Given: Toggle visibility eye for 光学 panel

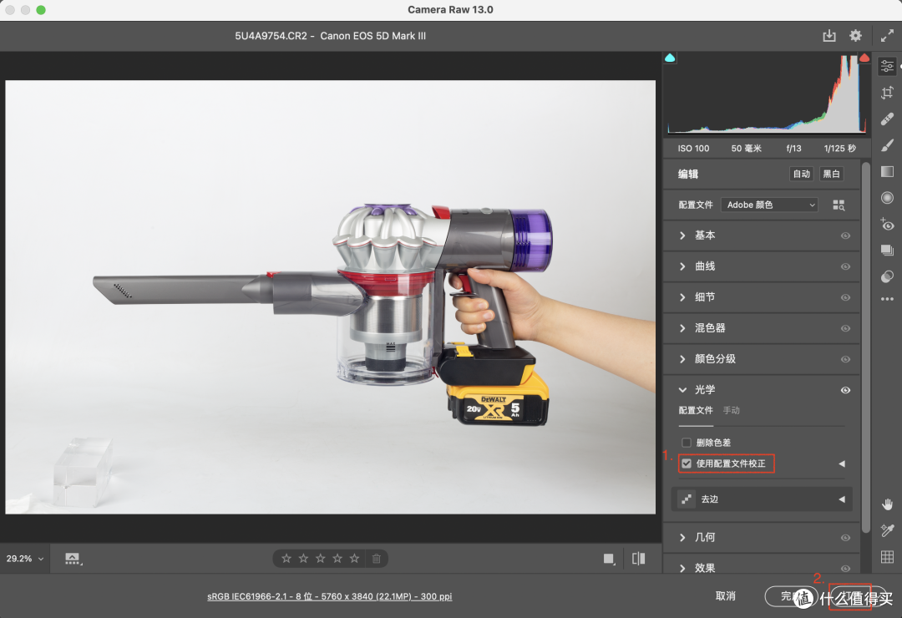Looking at the screenshot, I should click(x=845, y=390).
